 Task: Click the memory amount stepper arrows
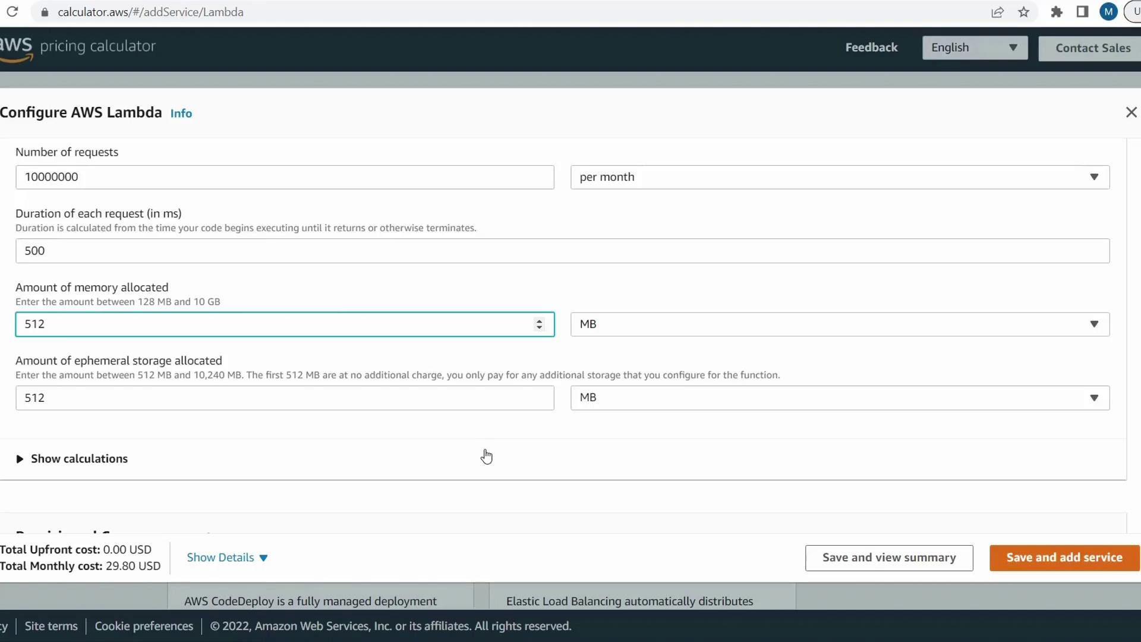point(539,325)
